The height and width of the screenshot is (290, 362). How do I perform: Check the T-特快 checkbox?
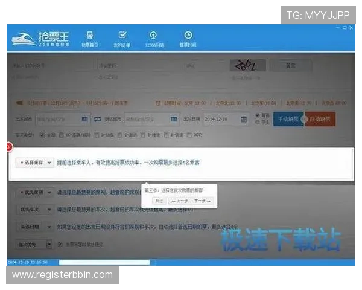pos(143,135)
